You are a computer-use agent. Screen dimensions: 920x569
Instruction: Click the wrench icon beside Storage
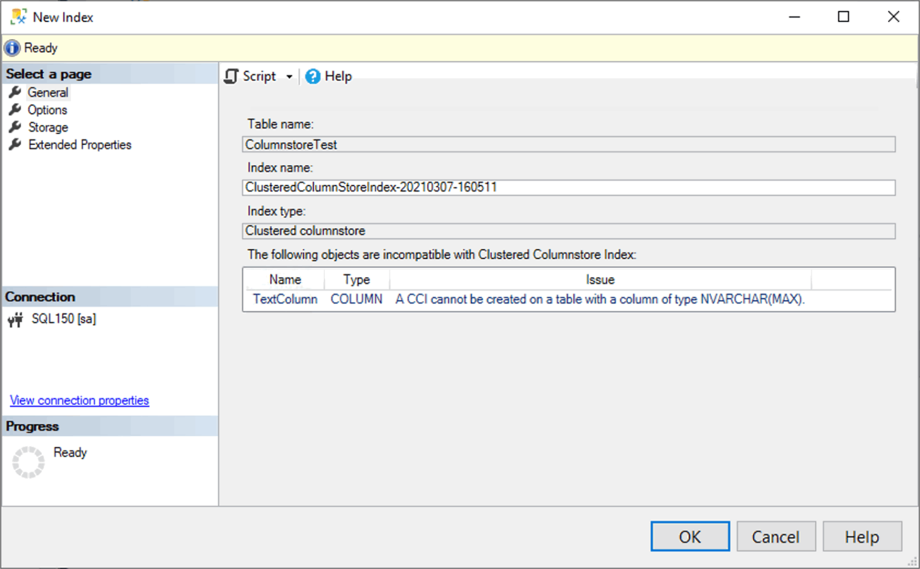pos(15,127)
